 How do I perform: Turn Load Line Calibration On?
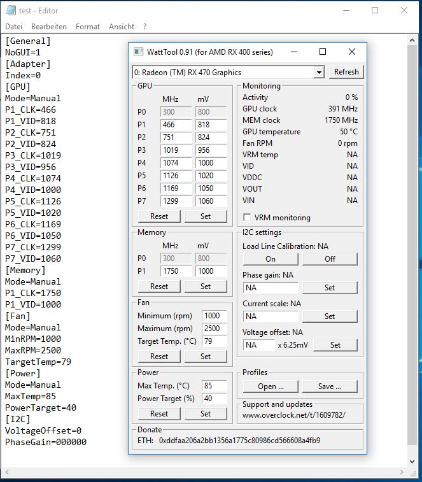pyautogui.click(x=271, y=259)
